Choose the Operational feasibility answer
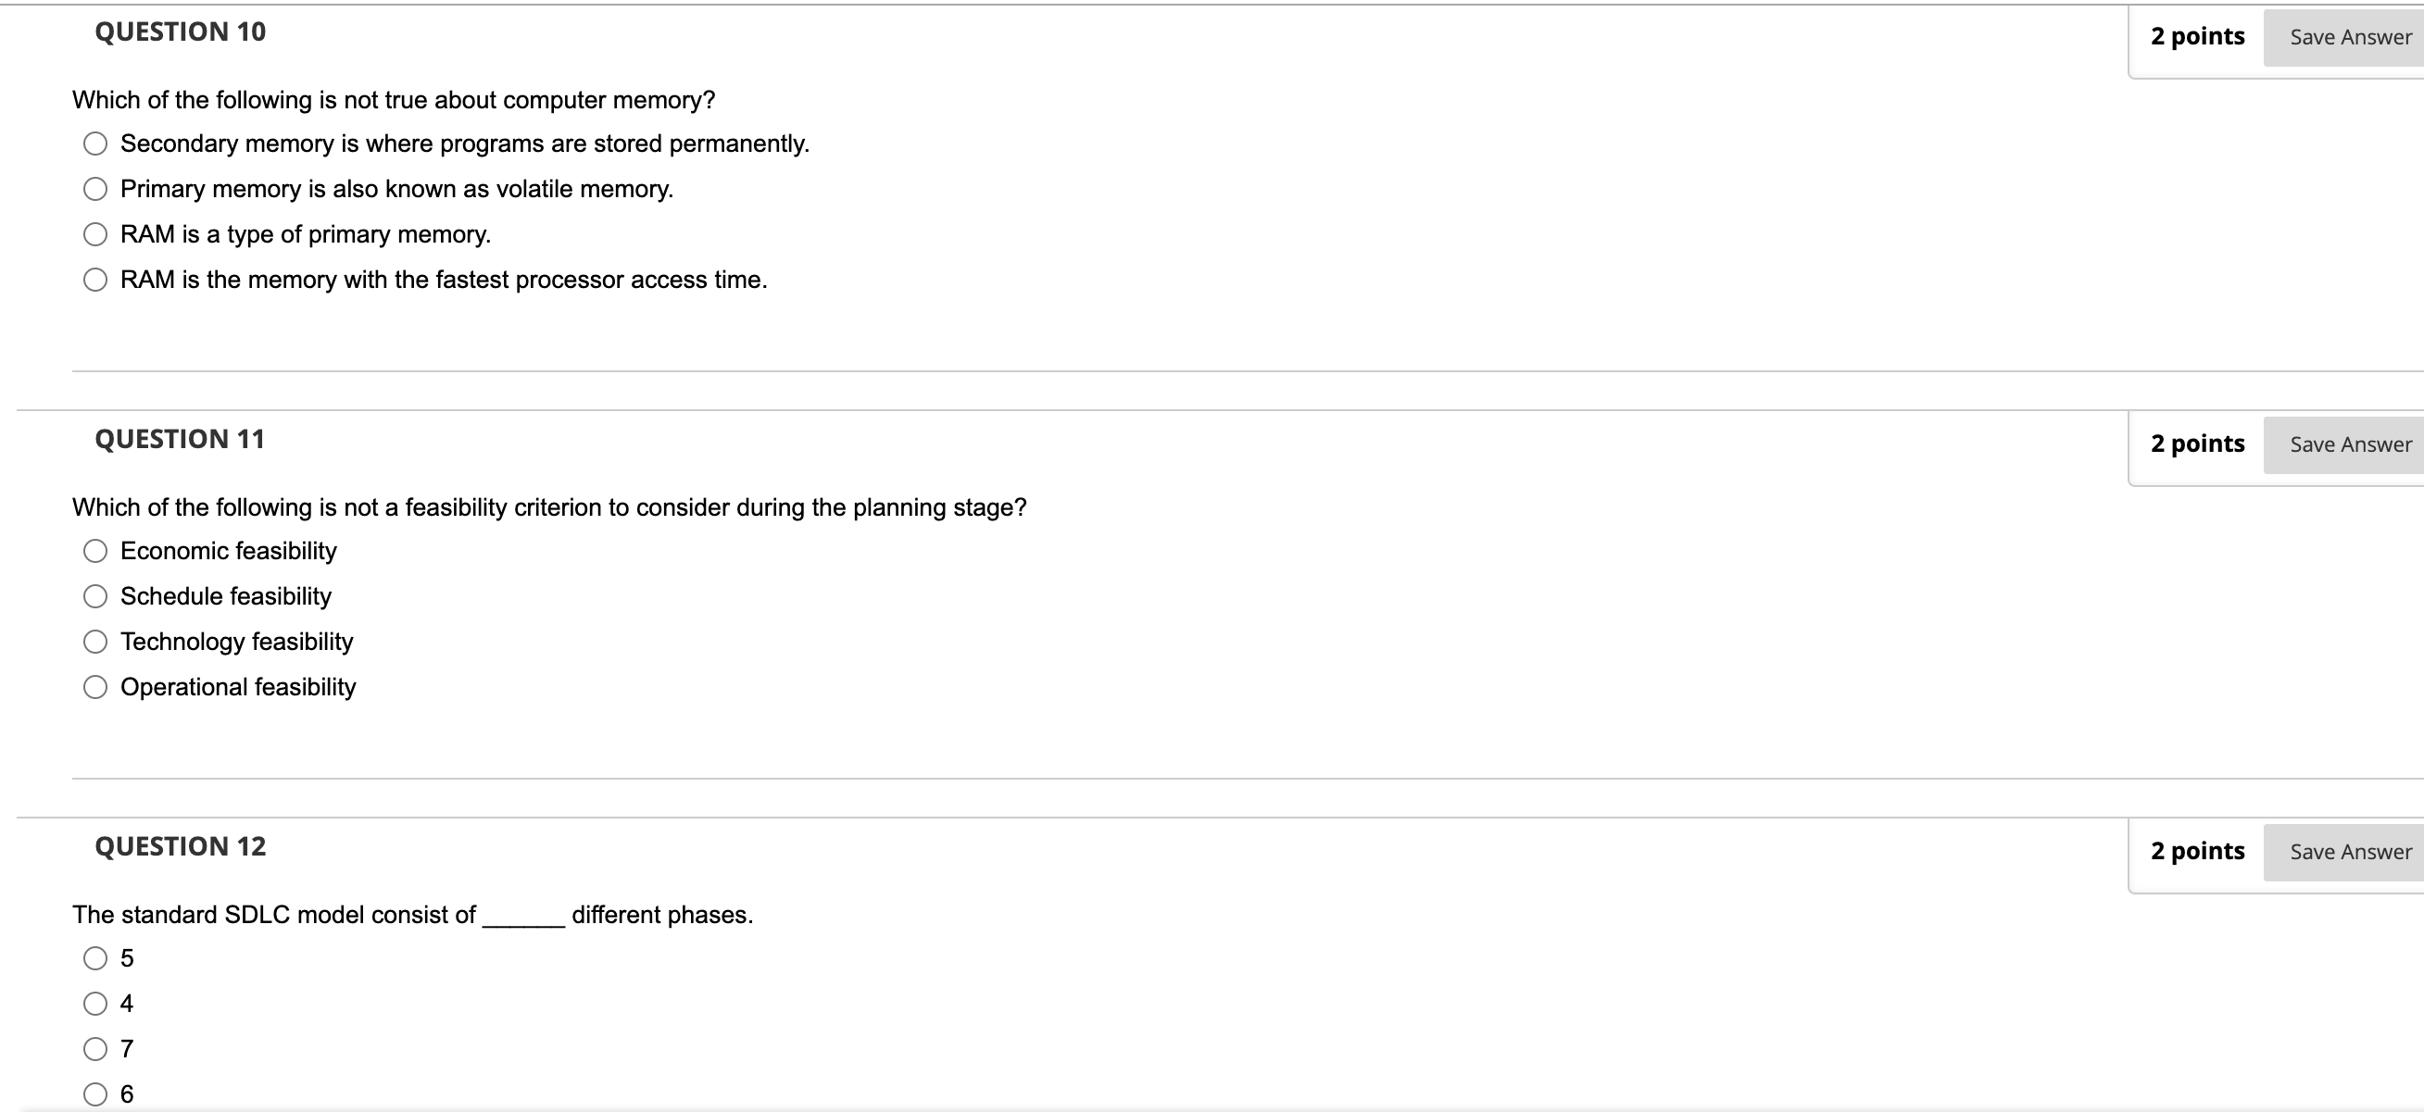This screenshot has width=2424, height=1112. 95,687
